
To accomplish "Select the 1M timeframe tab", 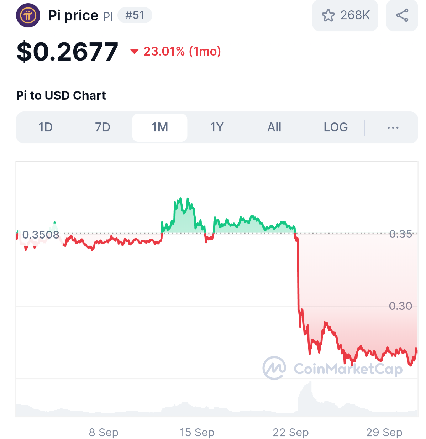I will click(160, 127).
